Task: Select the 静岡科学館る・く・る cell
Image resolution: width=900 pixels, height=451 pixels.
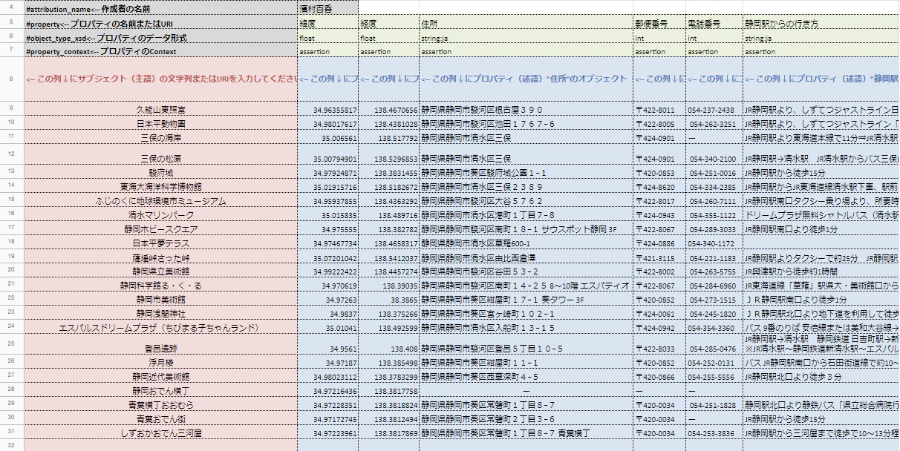Action: click(160, 286)
